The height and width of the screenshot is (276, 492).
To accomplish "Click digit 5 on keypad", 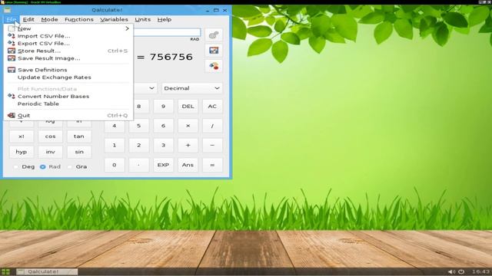I will point(138,126).
